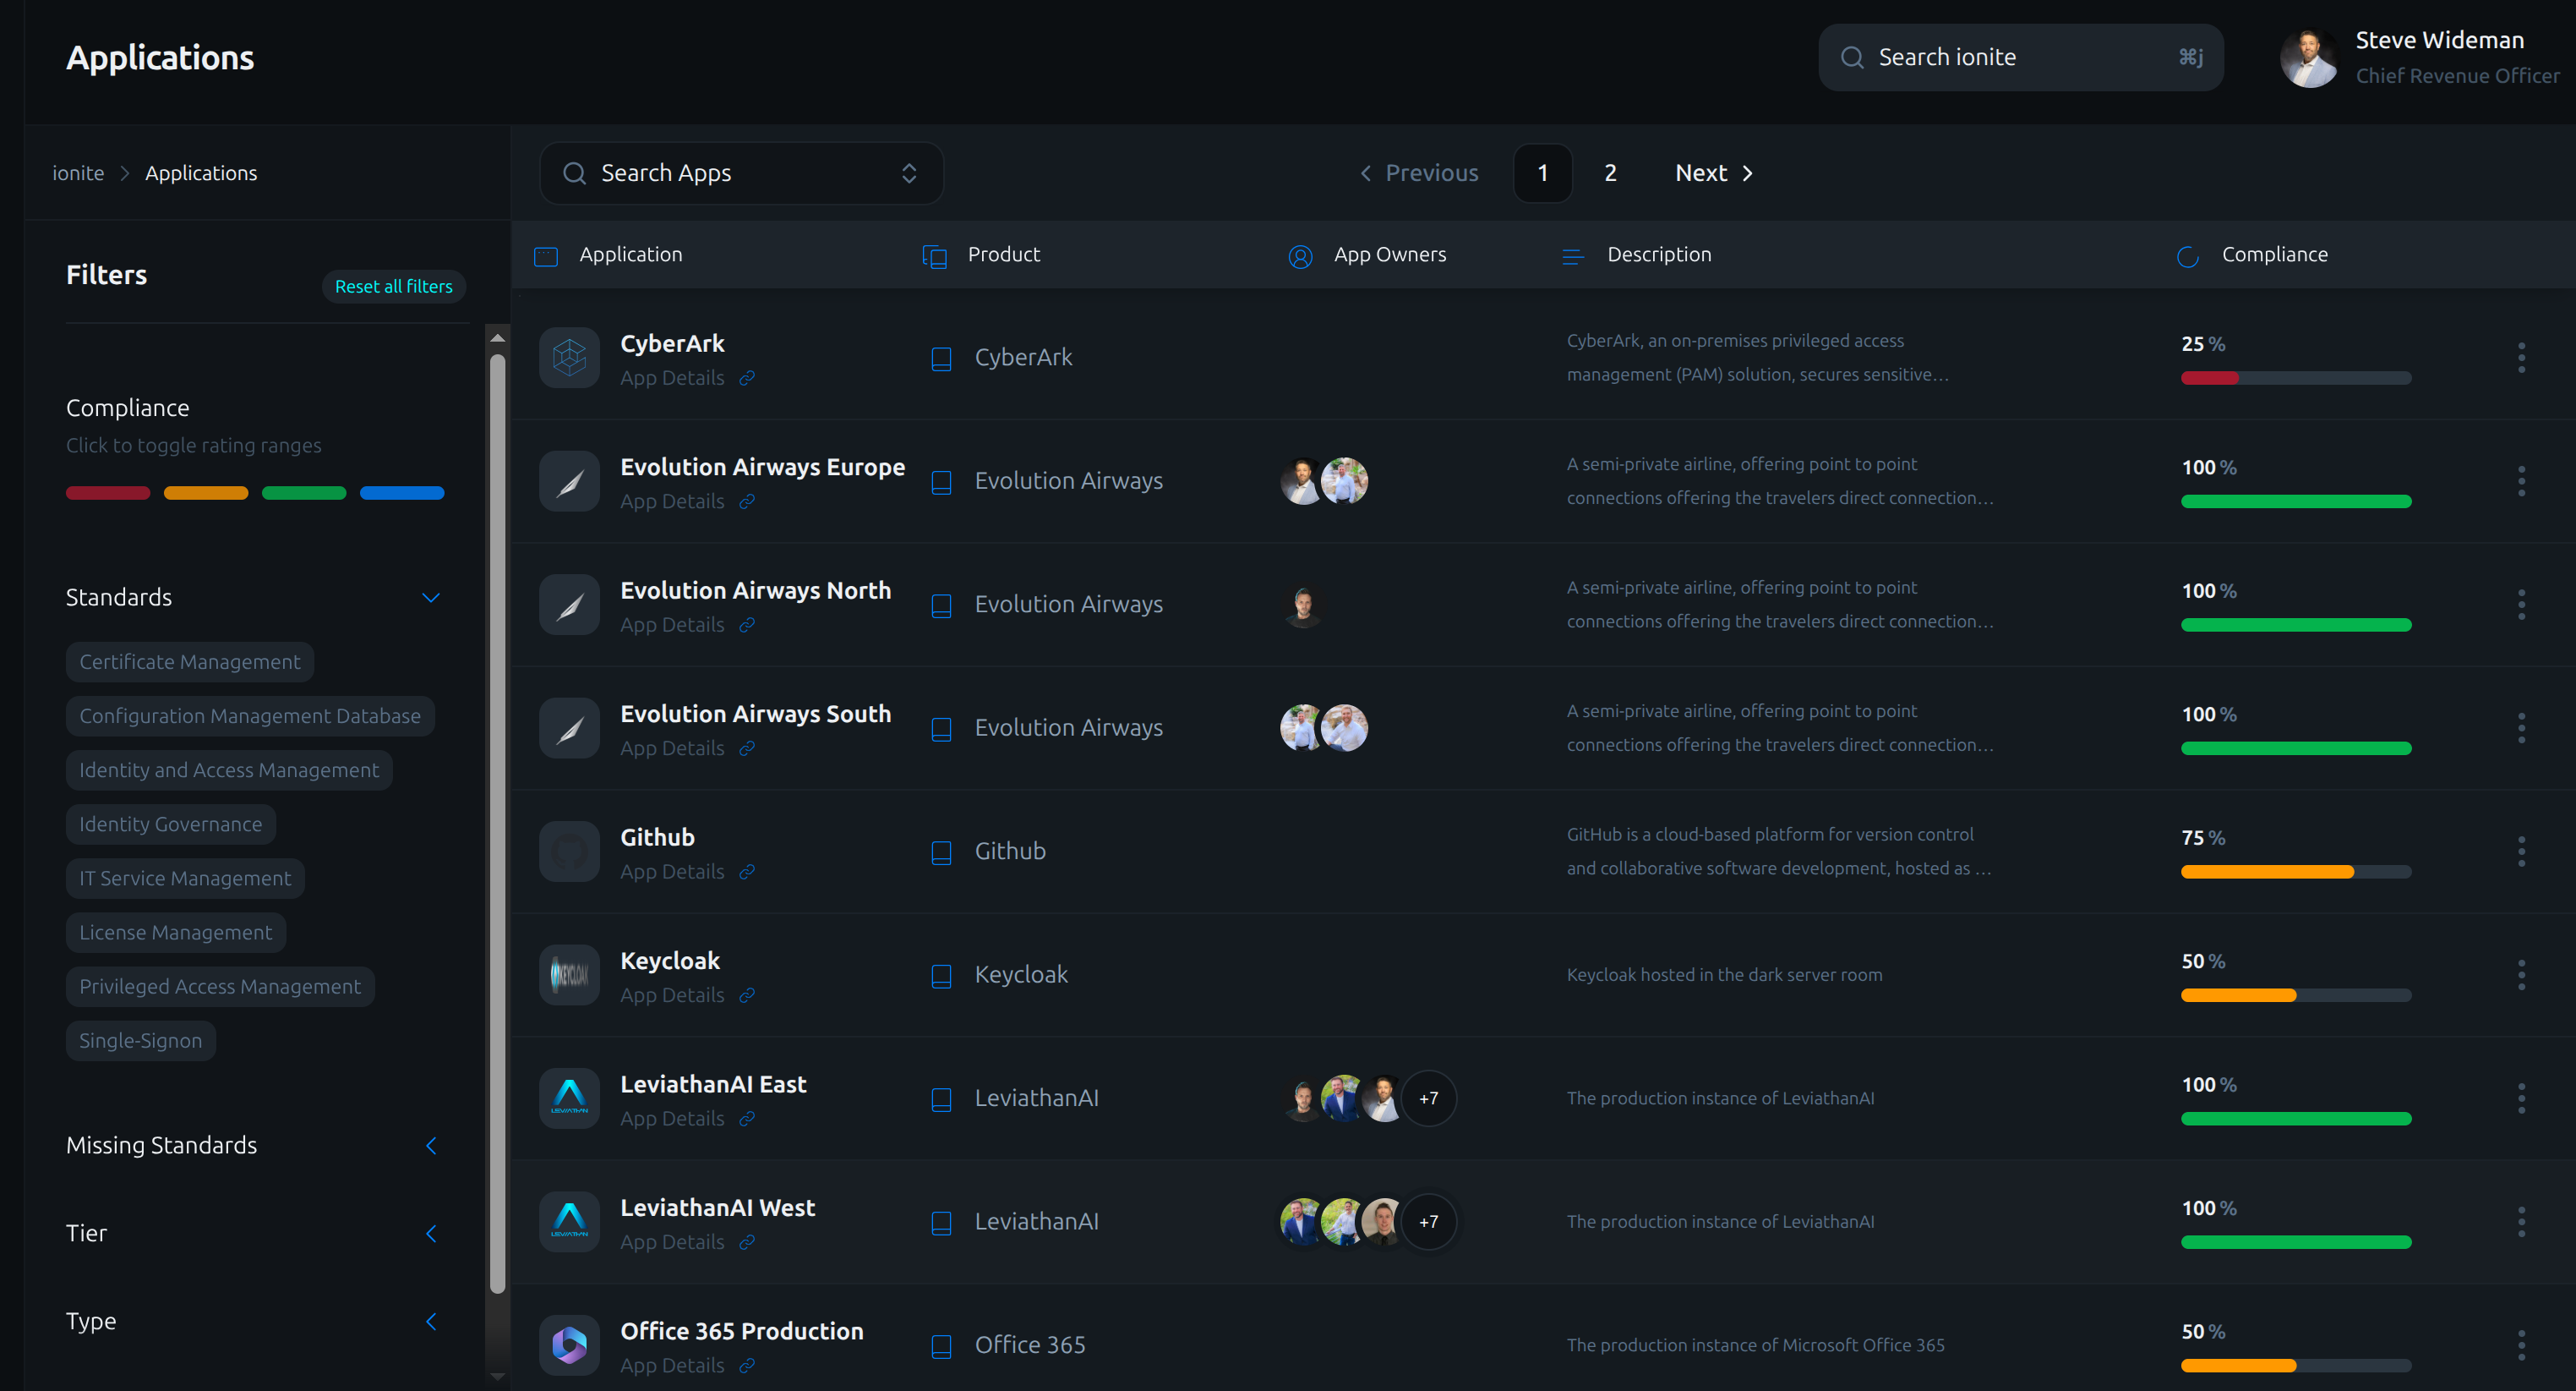Focus the Search ionite global search field

pos(2020,58)
